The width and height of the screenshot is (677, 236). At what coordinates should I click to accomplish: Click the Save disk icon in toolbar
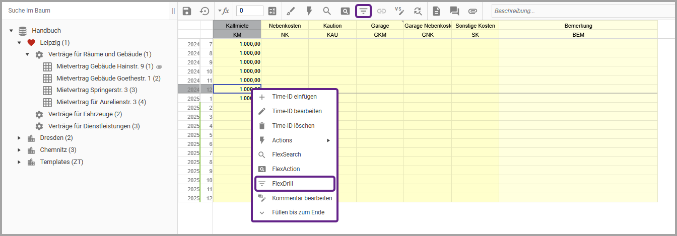pyautogui.click(x=187, y=11)
